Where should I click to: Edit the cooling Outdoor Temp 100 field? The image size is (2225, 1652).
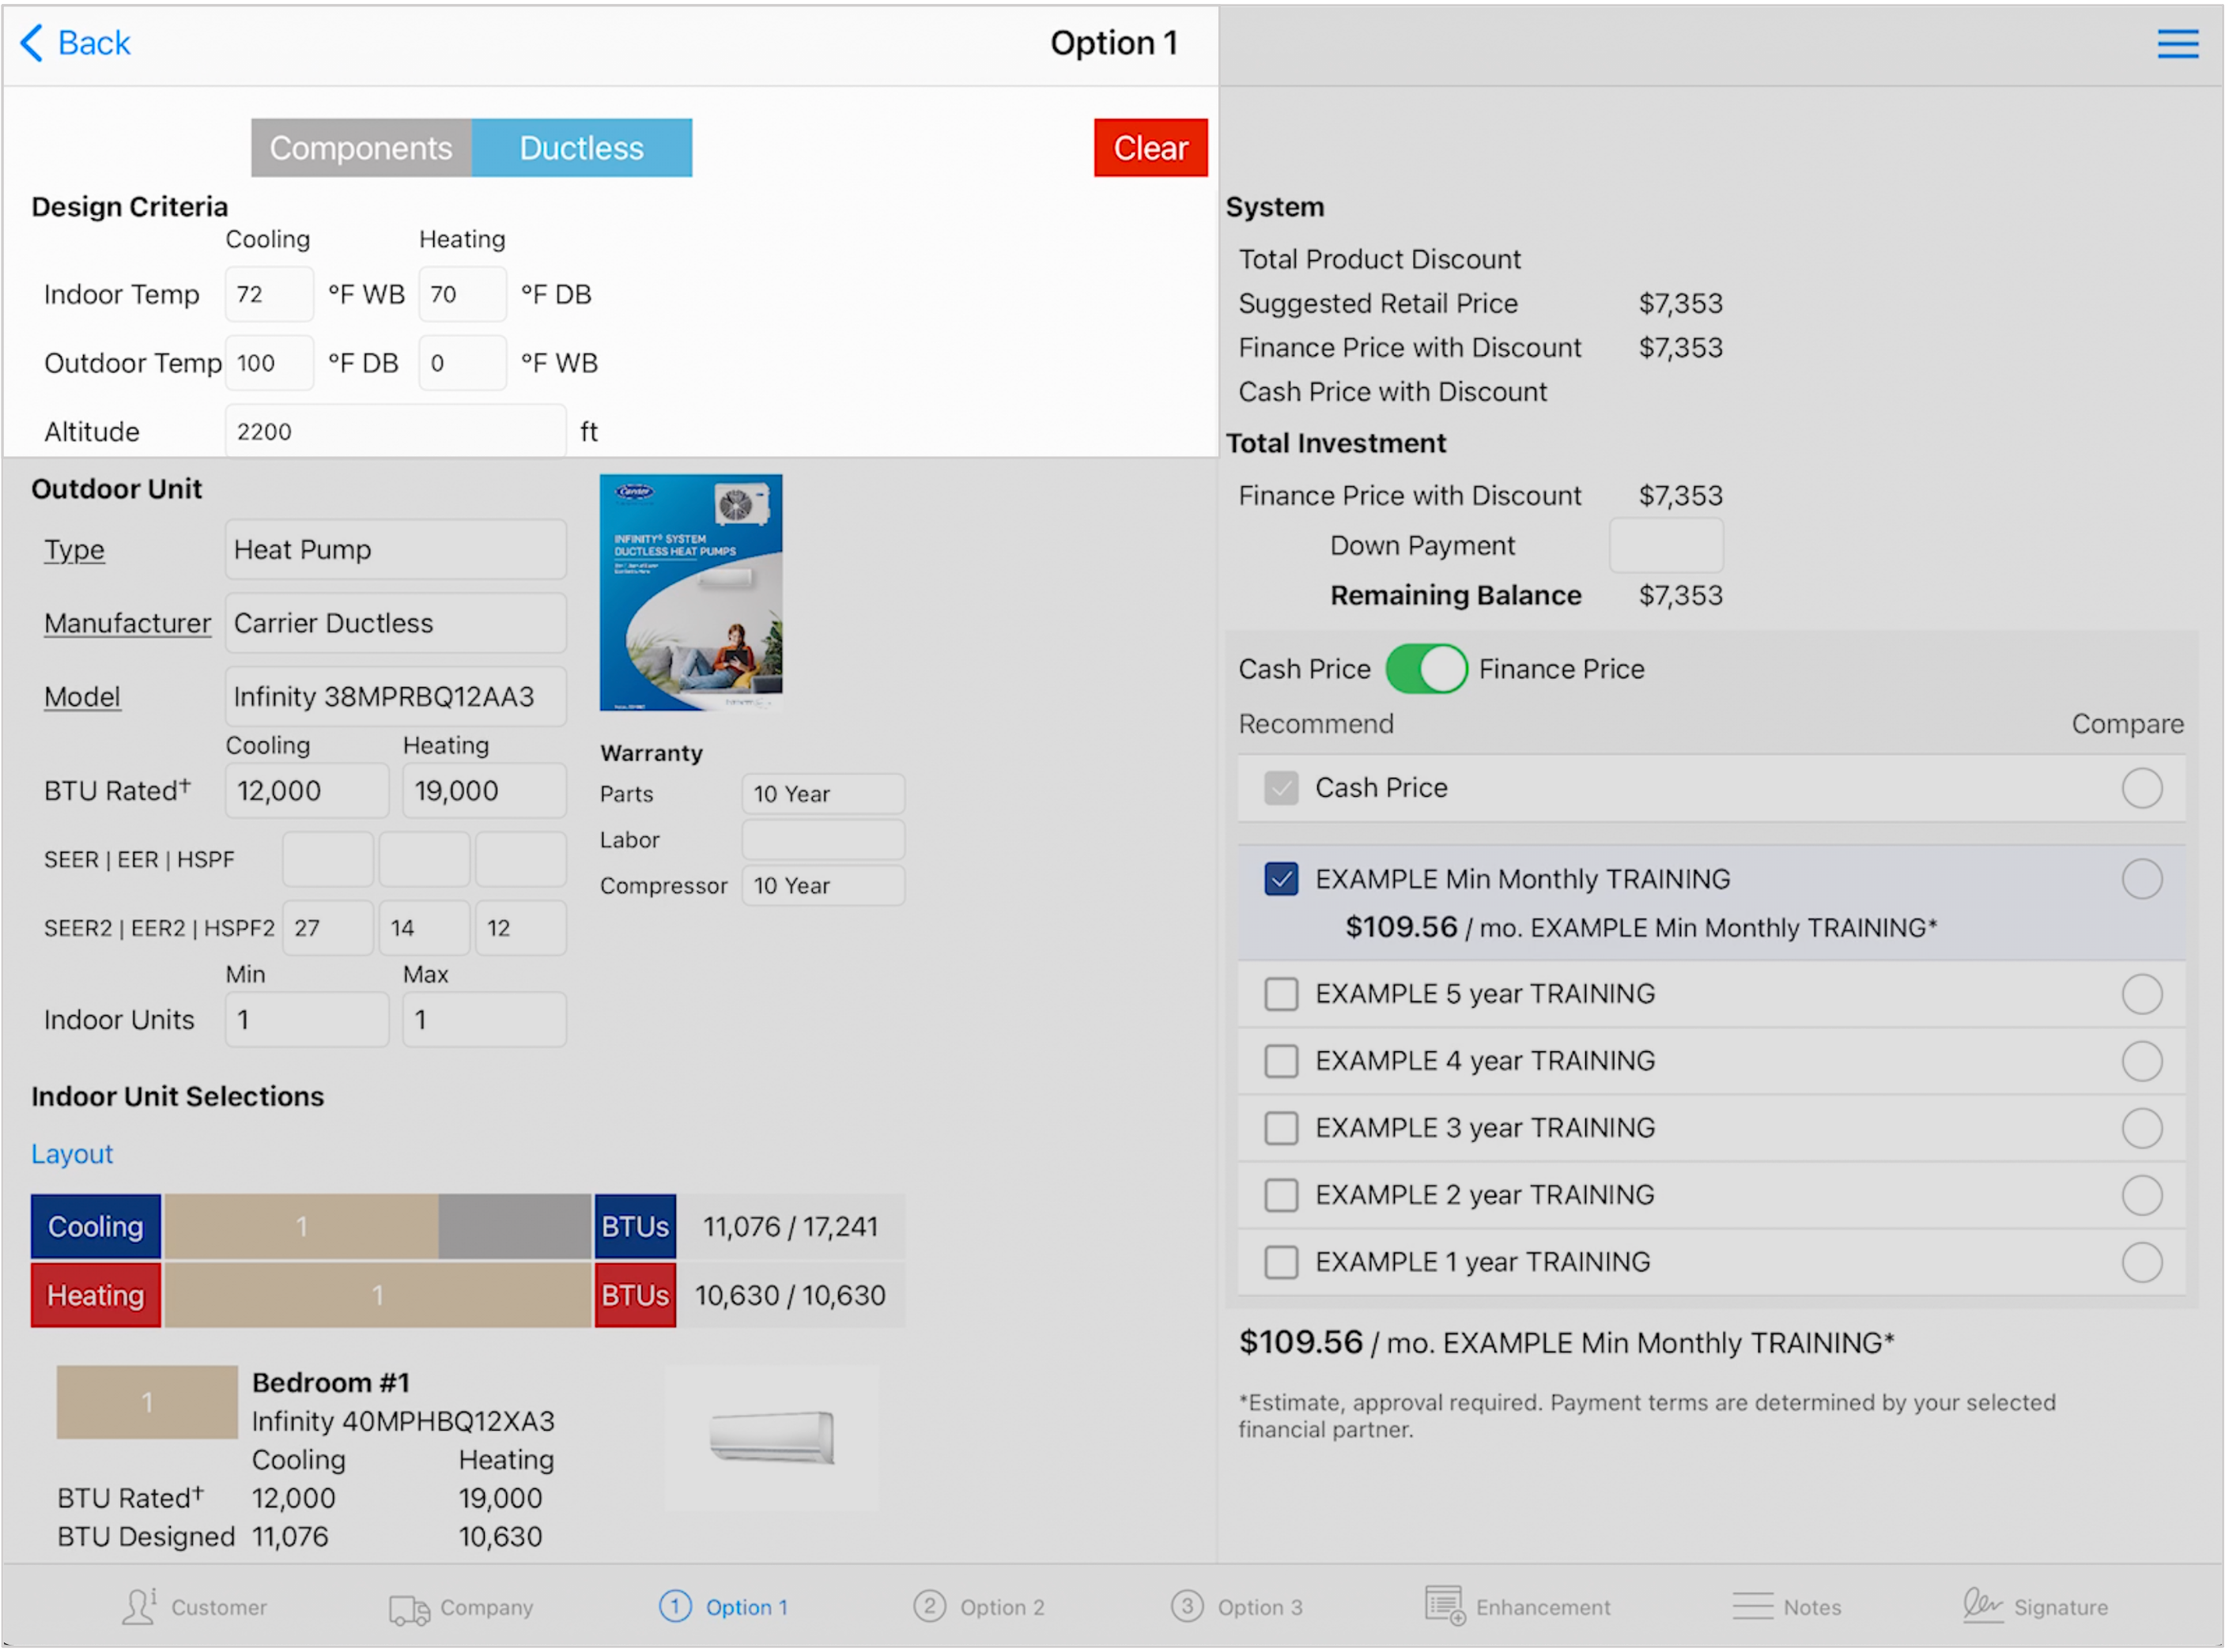tap(269, 363)
